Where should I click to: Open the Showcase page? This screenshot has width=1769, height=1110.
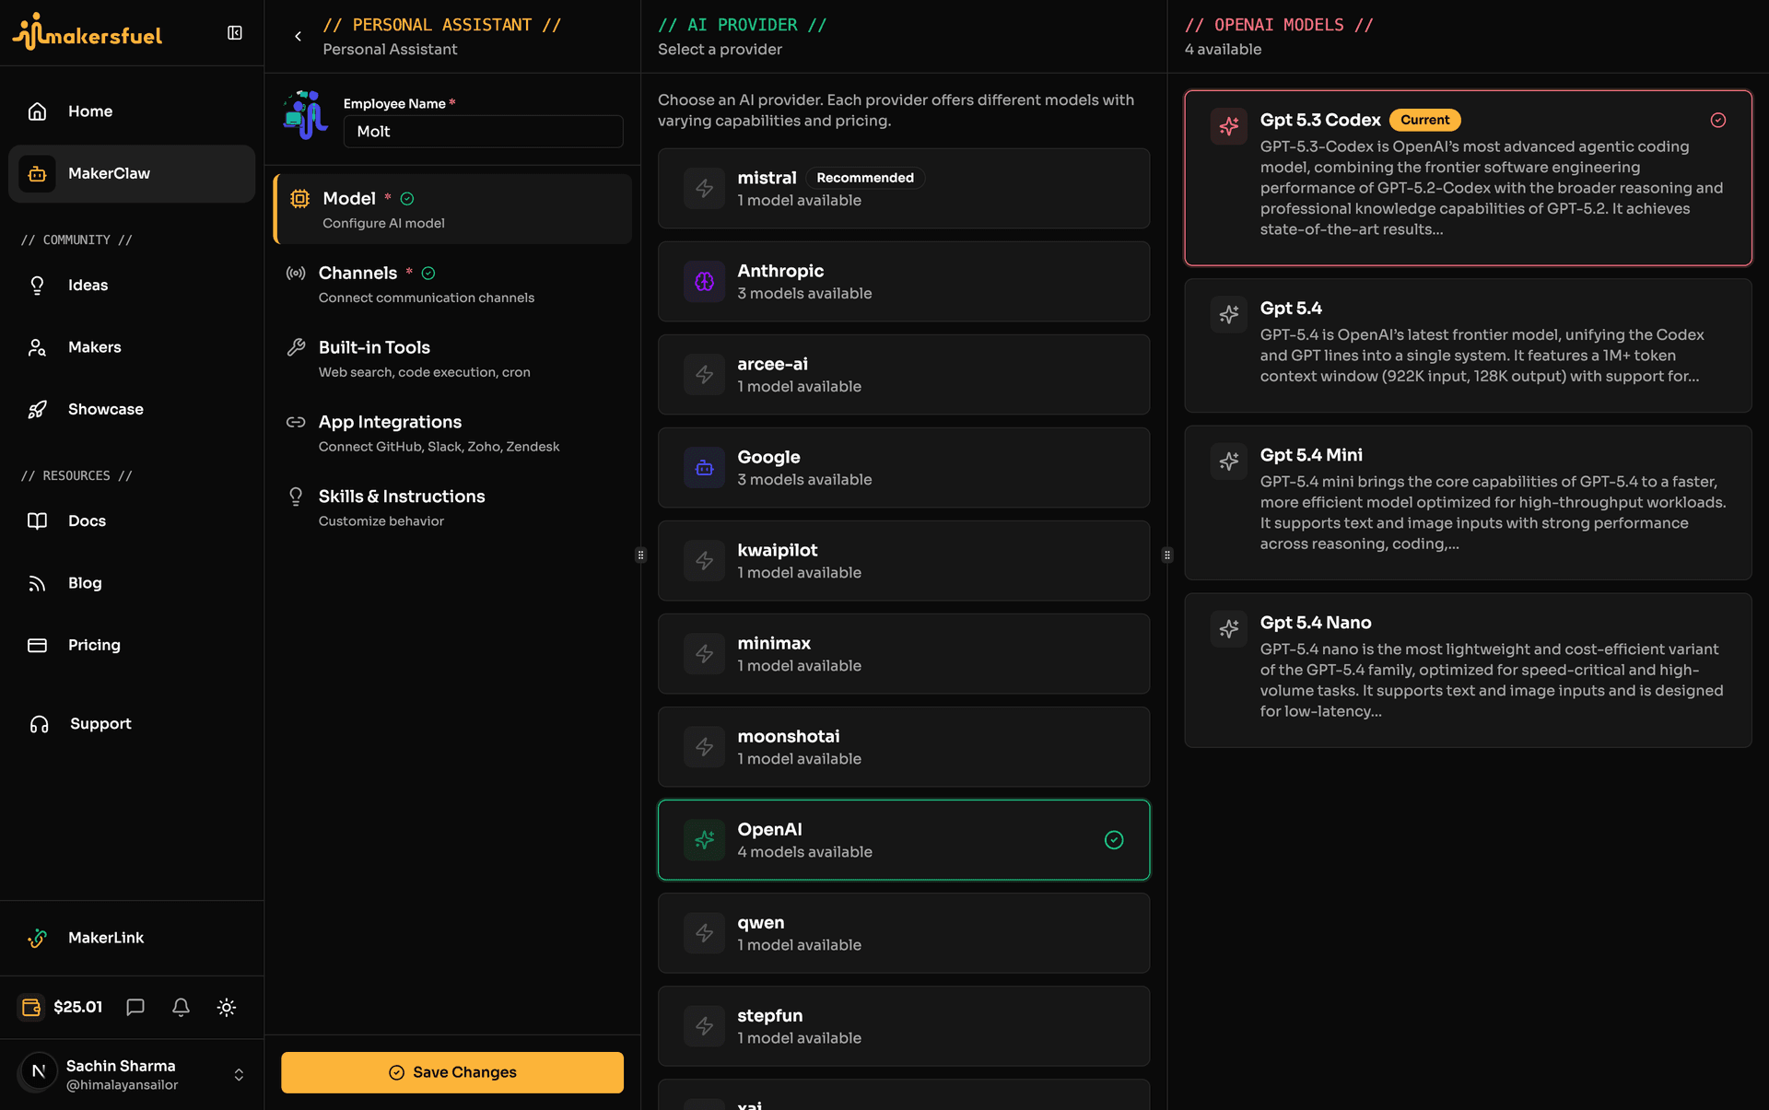(132, 409)
